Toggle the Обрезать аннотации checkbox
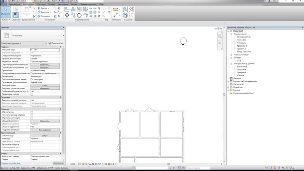The image size is (304, 171). (32, 118)
